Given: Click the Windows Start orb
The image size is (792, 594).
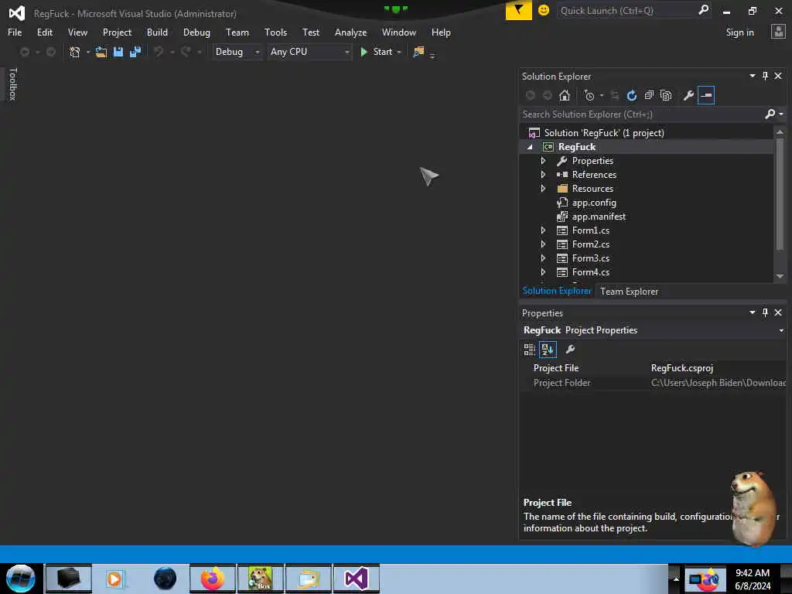Looking at the screenshot, I should click(x=20, y=579).
